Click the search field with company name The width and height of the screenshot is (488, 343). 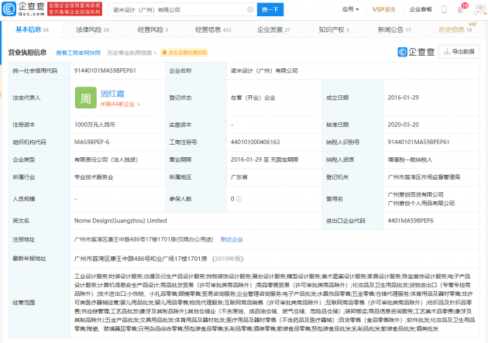click(183, 9)
